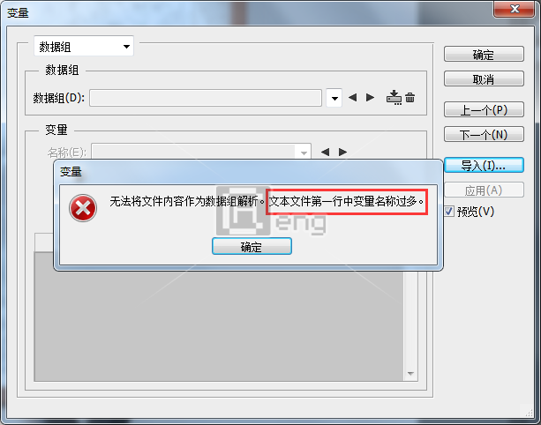Click the main dialog 确定 button
This screenshot has width=541, height=425.
pos(484,55)
